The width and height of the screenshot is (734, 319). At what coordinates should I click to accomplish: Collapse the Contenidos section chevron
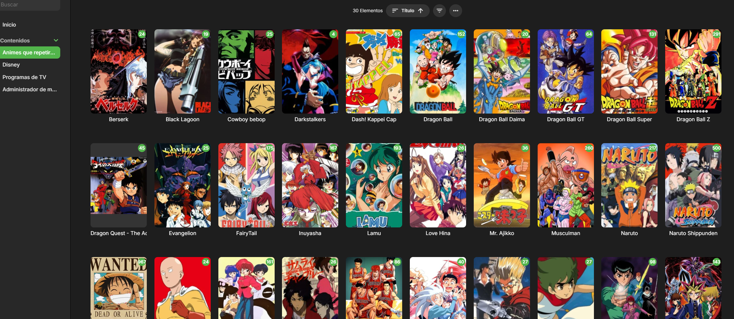(56, 40)
